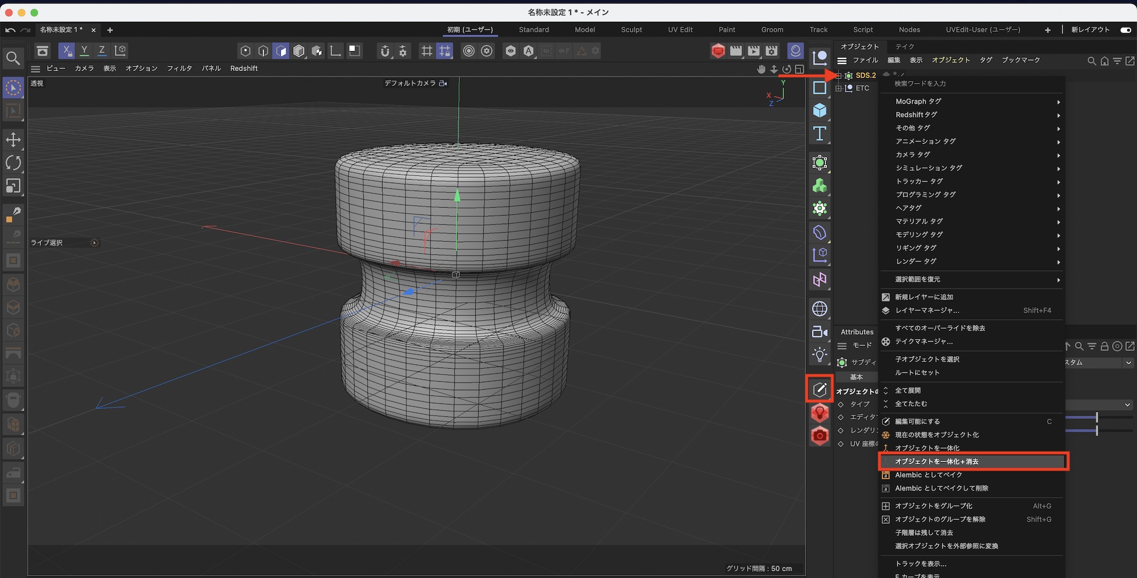Viewport: 1137px width, 578px height.
Task: Click the Make Editable pencil icon
Action: coord(819,389)
